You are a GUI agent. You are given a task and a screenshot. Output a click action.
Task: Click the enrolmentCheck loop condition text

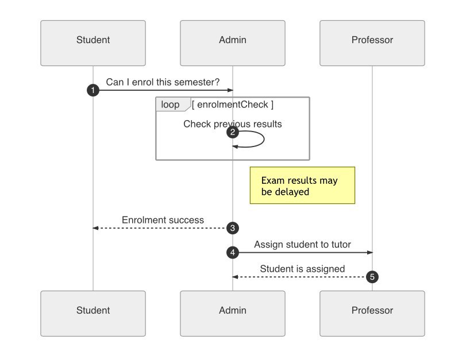tap(233, 105)
